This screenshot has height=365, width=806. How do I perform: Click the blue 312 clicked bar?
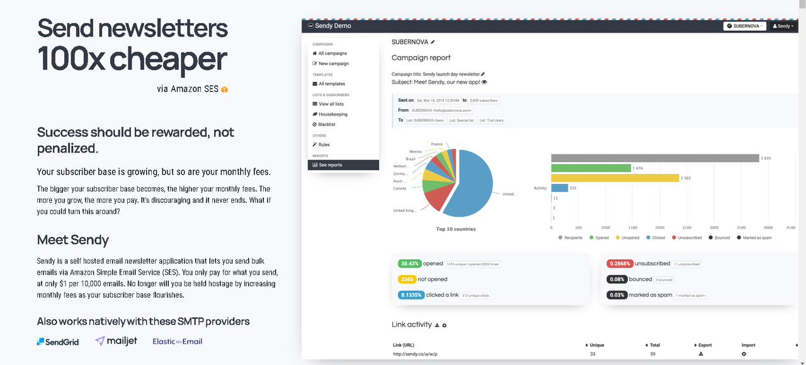click(559, 188)
